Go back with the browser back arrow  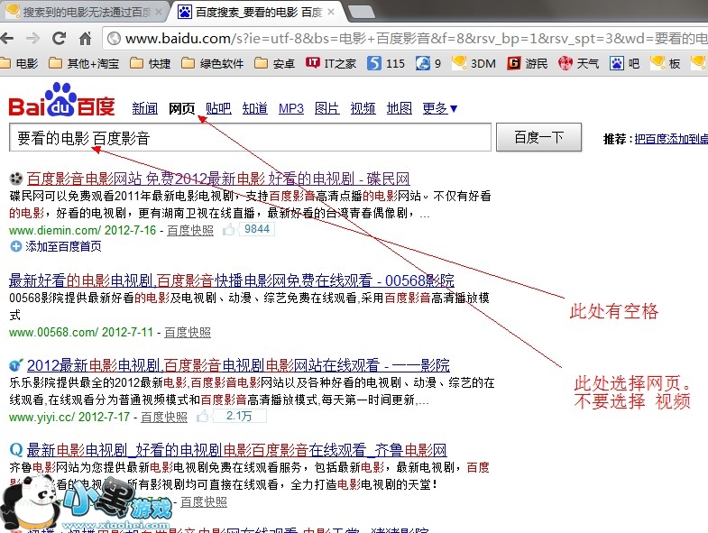coord(7,39)
